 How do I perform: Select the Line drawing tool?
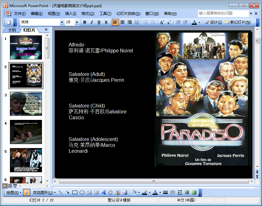(61, 192)
